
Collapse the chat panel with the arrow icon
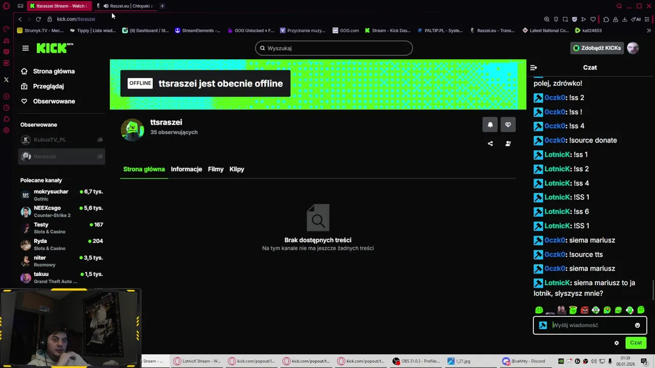click(534, 67)
